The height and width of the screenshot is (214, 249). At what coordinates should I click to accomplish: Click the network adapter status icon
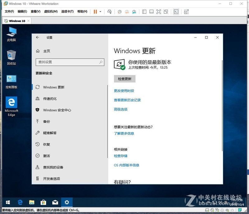[x=217, y=211]
